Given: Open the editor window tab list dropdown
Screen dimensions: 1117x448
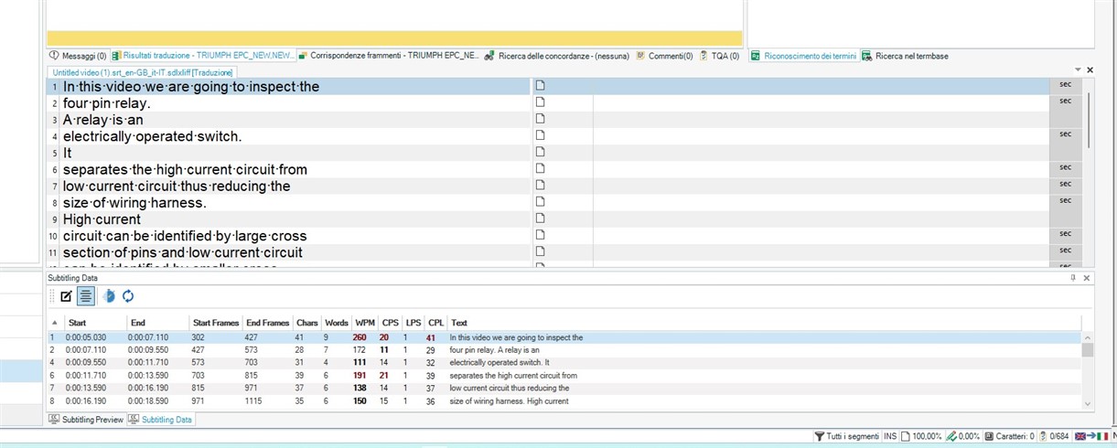Looking at the screenshot, I should (x=1078, y=70).
